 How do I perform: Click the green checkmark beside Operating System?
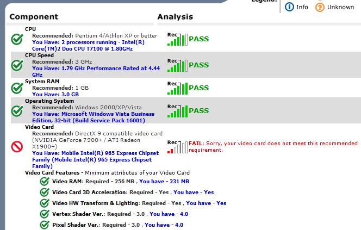point(17,111)
